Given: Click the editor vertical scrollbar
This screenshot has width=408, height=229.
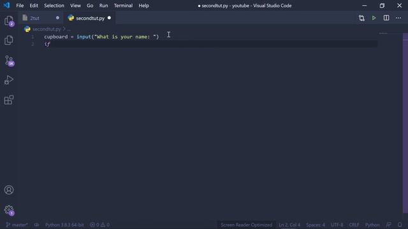Looking at the screenshot, I should pos(405,123).
